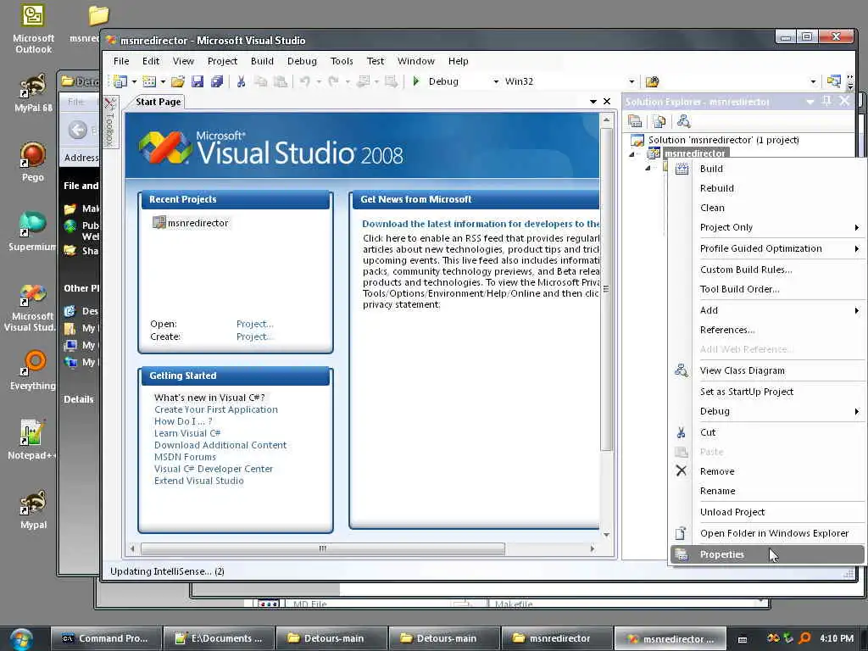Click the Save toolbar icon
Screen dimensions: 868x651
[x=197, y=81]
